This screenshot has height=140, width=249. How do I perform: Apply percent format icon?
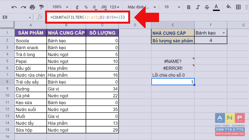pos(86,7)
